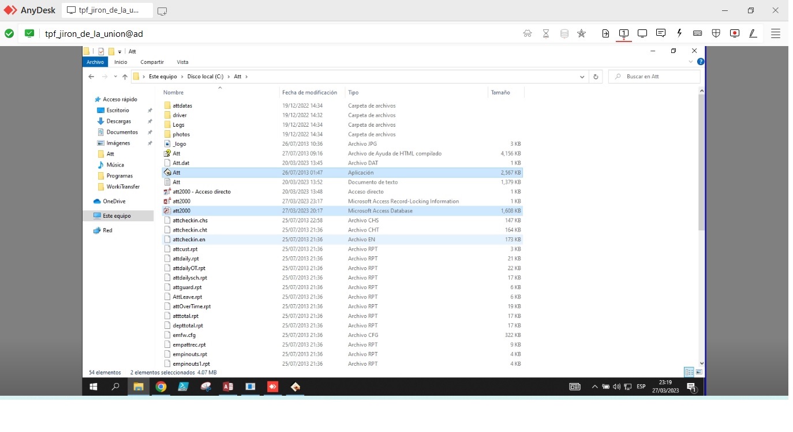This screenshot has width=793, height=432.
Task: Go up one folder level
Action: (x=125, y=77)
